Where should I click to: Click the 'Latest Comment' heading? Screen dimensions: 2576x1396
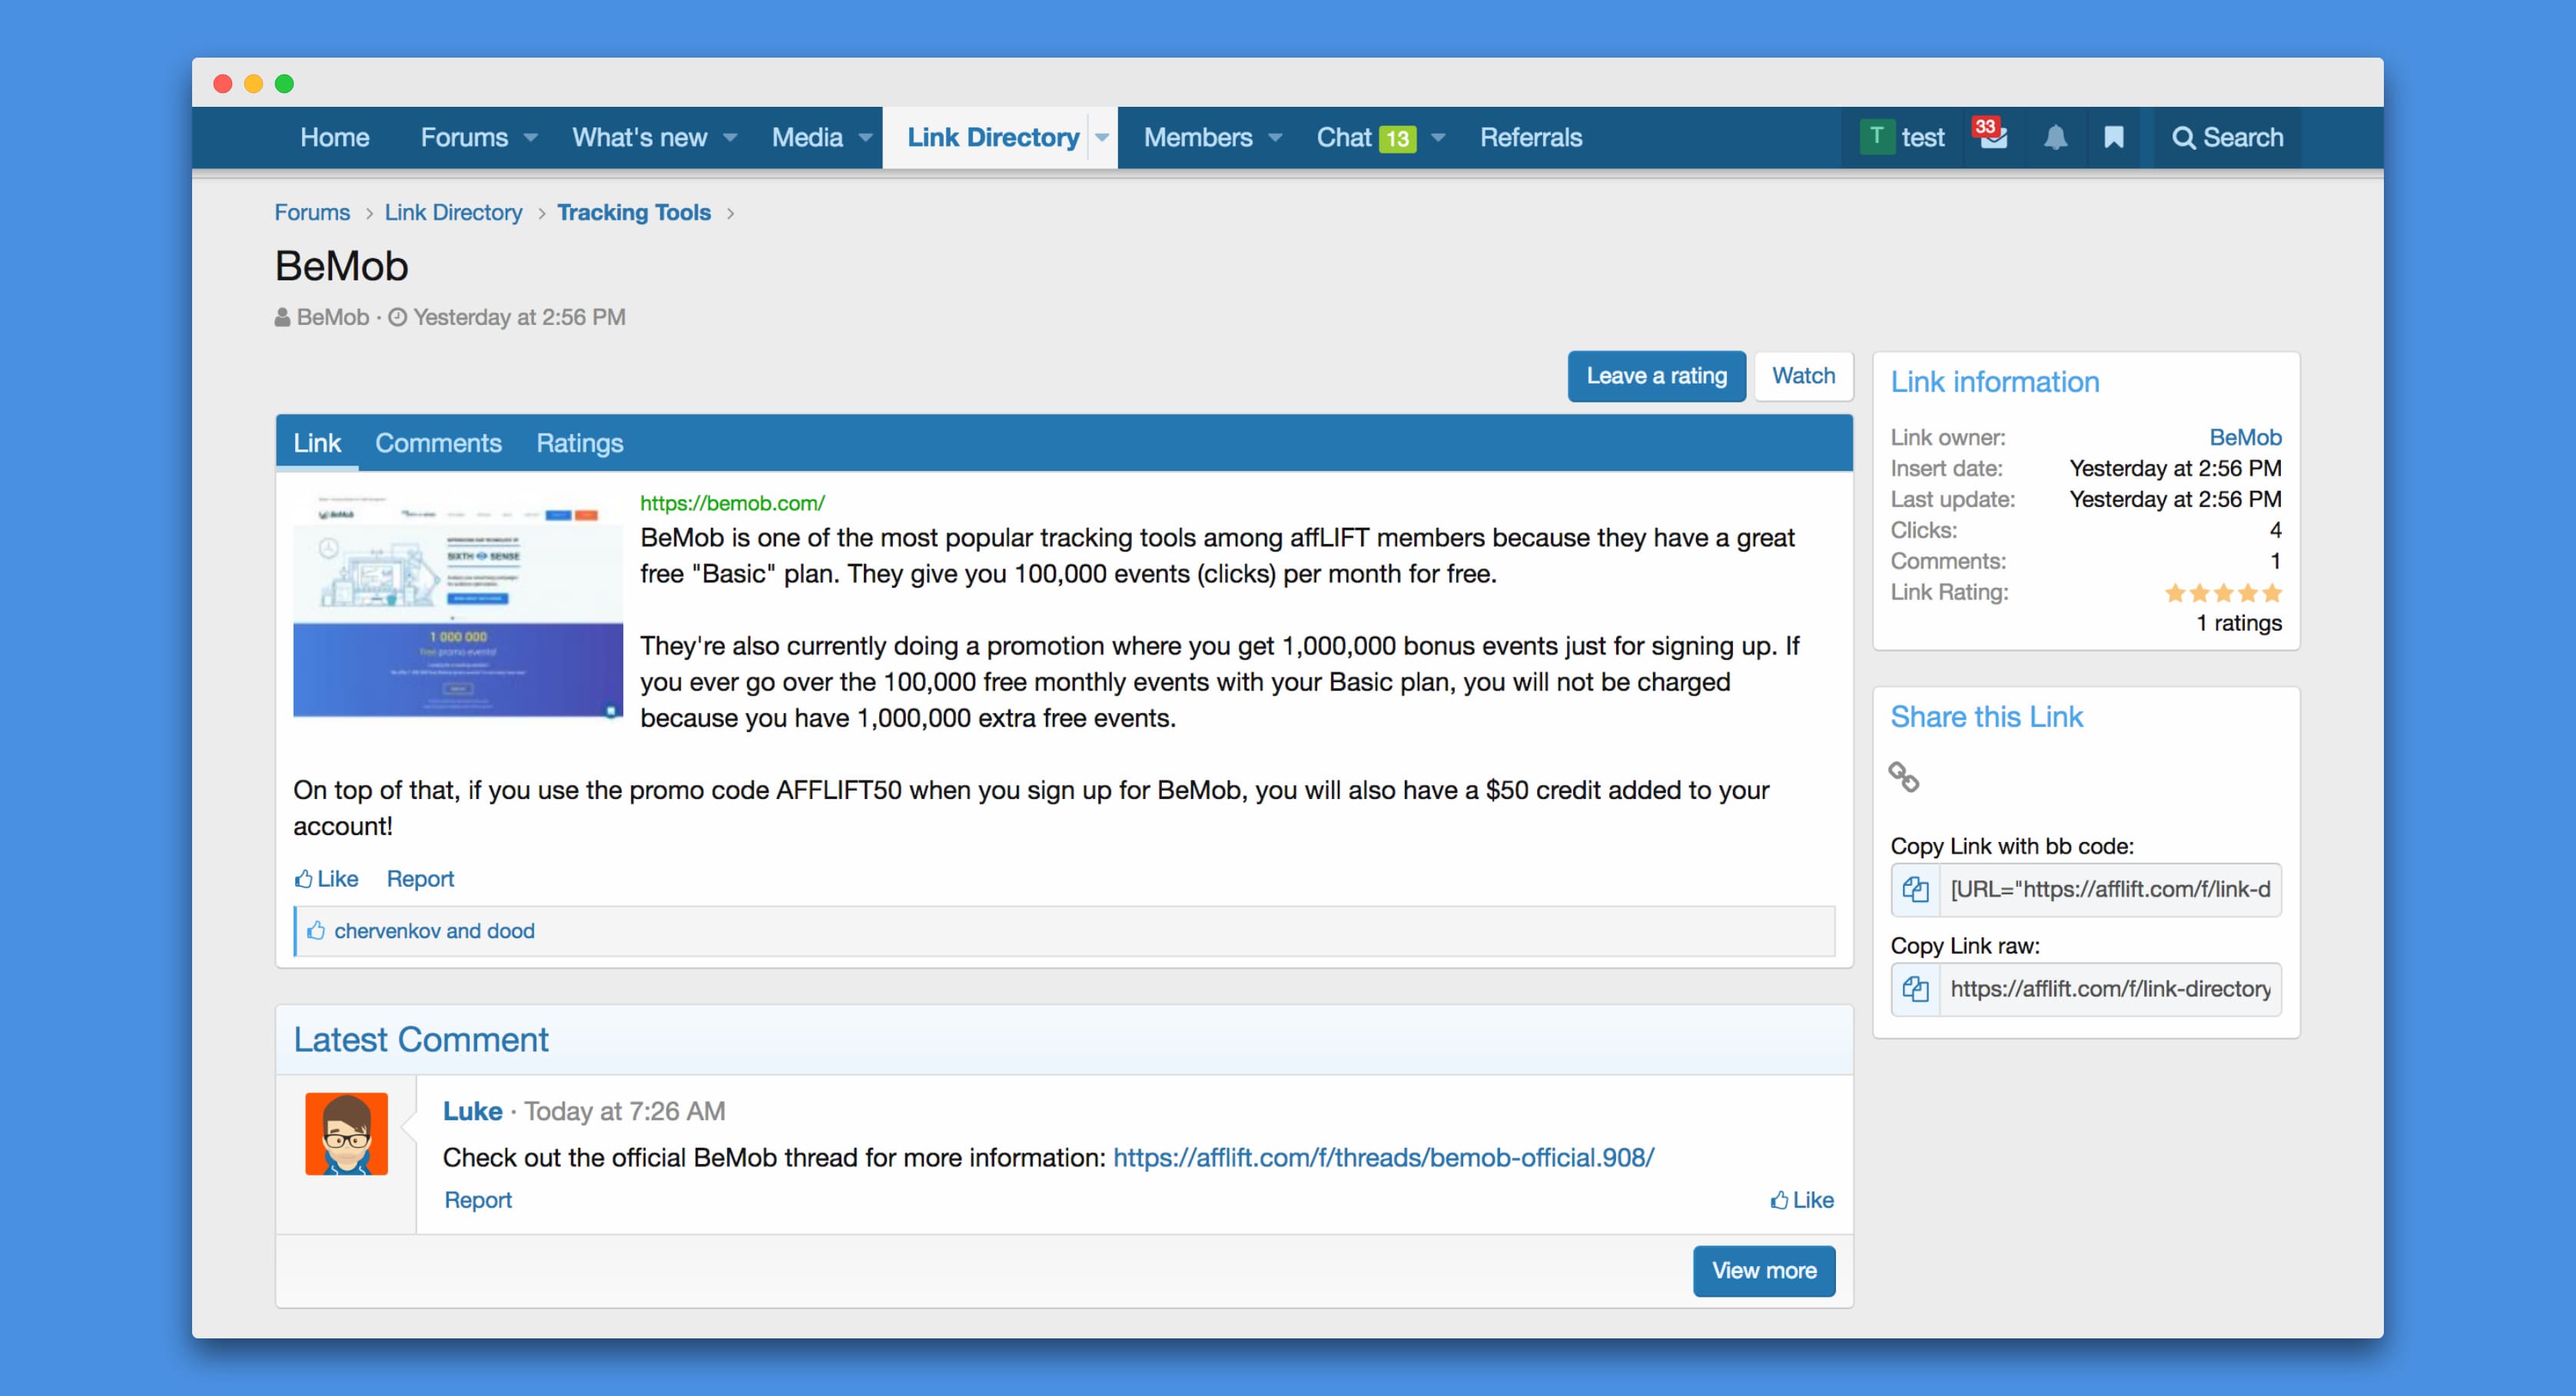pyautogui.click(x=421, y=1040)
